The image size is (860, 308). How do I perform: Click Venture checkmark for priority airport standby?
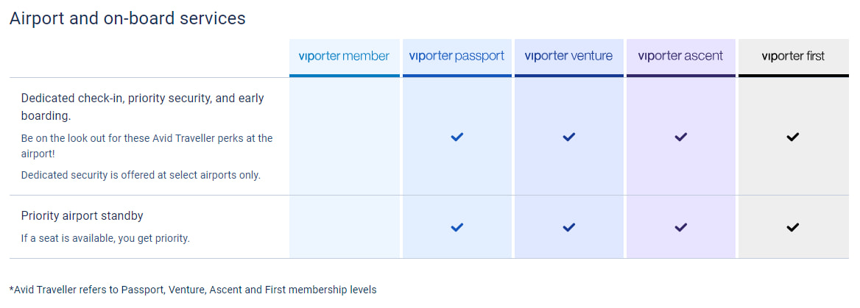pyautogui.click(x=568, y=227)
